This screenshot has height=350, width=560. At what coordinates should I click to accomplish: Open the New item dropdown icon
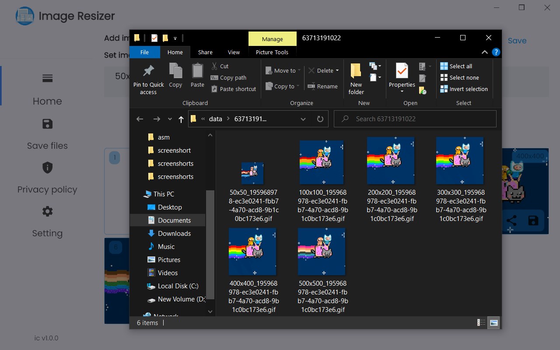(375, 66)
